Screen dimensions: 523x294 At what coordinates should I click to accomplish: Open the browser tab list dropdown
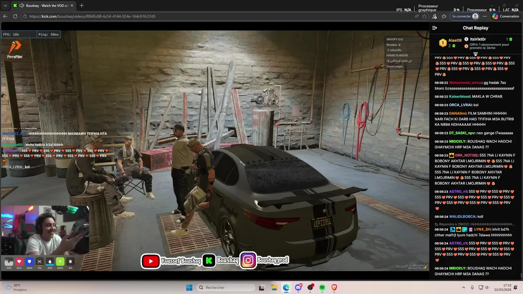[x=5, y=6]
